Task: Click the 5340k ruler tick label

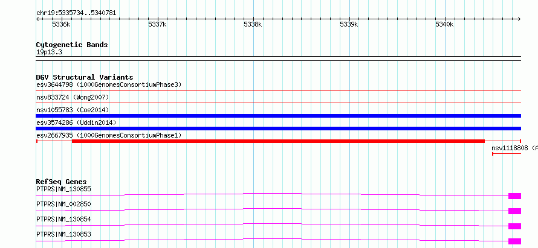Action: (x=445, y=25)
